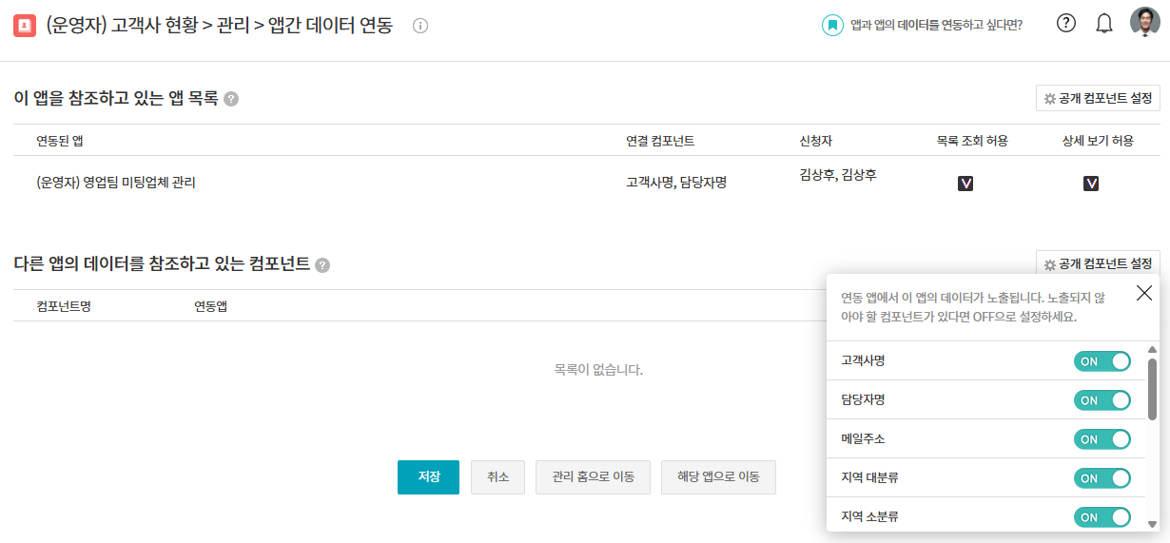Disable the 메일주소 component switch
Screen dimensions: 1170x543
pos(1102,439)
